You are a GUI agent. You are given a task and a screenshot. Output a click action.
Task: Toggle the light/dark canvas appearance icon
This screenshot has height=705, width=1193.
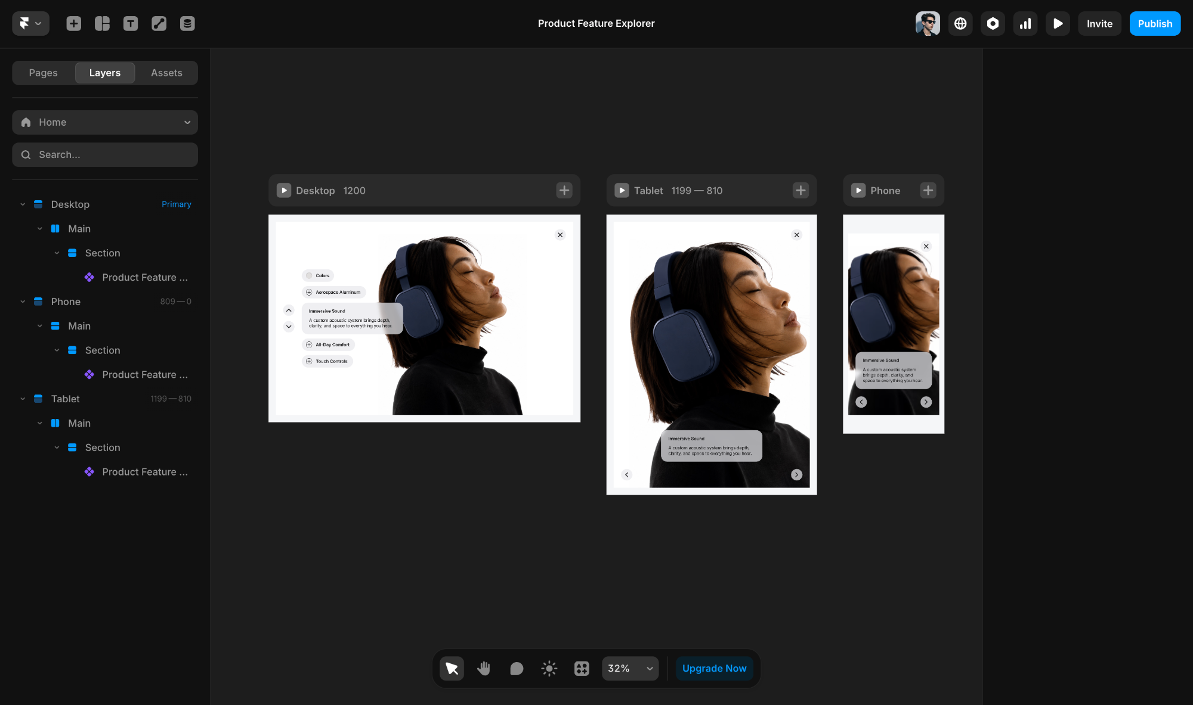coord(549,668)
